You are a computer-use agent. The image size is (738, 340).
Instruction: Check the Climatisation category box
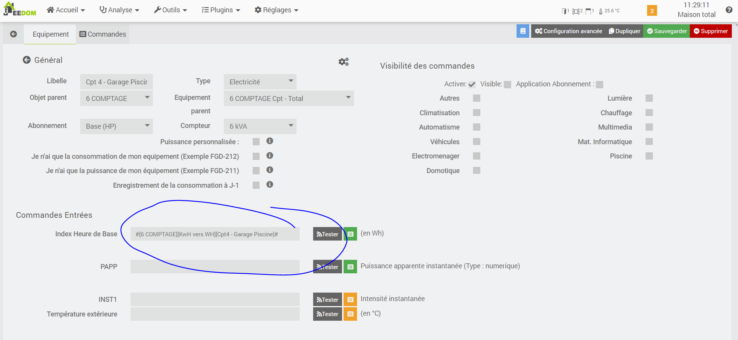click(476, 113)
